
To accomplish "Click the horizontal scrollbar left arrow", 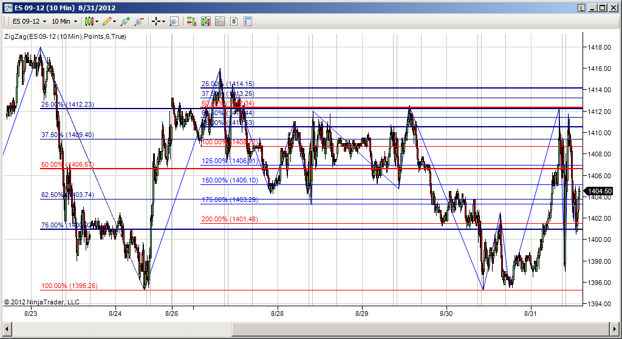I will pos(6,329).
